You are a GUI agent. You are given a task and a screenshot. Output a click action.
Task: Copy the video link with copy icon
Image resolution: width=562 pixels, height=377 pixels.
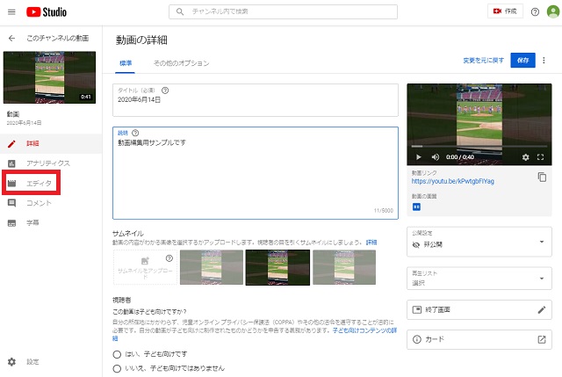[542, 177]
